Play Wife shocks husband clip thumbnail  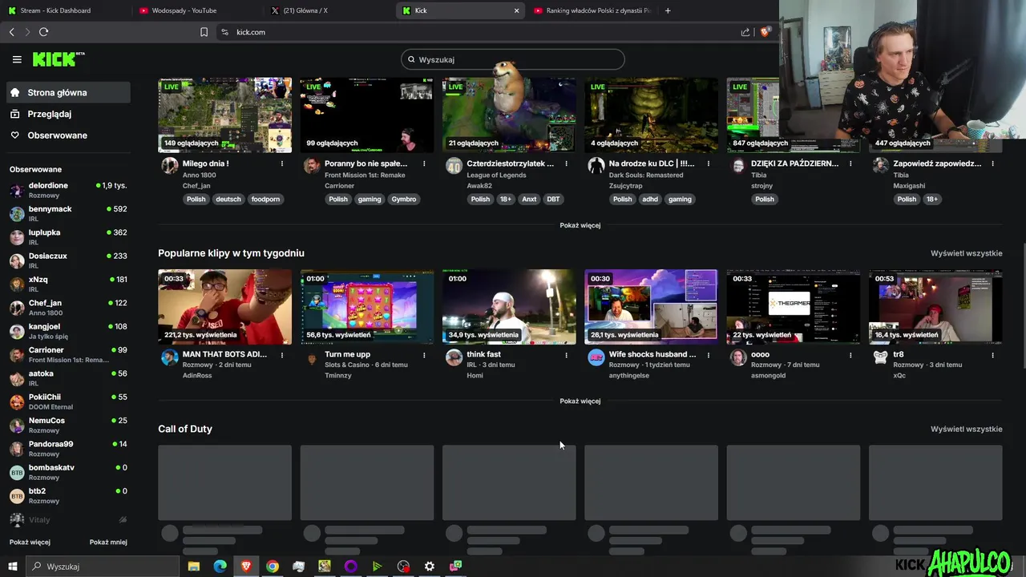tap(651, 306)
